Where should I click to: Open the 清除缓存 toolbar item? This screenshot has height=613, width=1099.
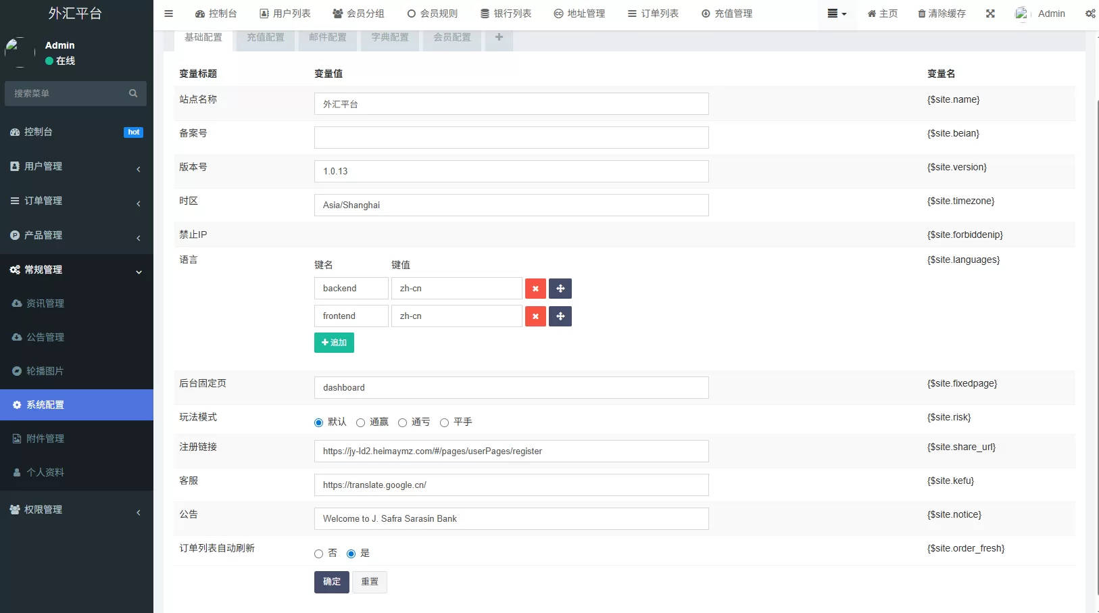[942, 13]
